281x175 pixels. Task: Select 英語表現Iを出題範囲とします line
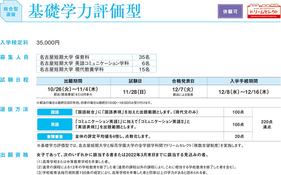click(106, 127)
